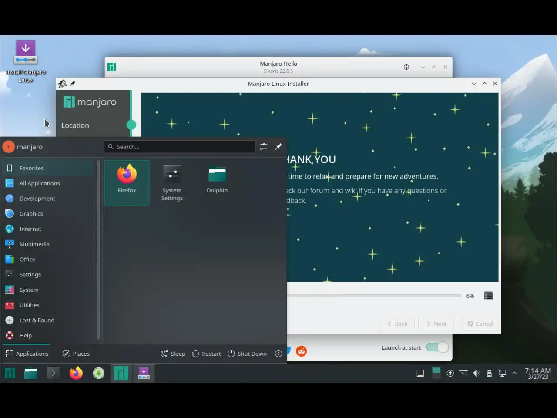
Task: Open the Development category
Action: 48,199
